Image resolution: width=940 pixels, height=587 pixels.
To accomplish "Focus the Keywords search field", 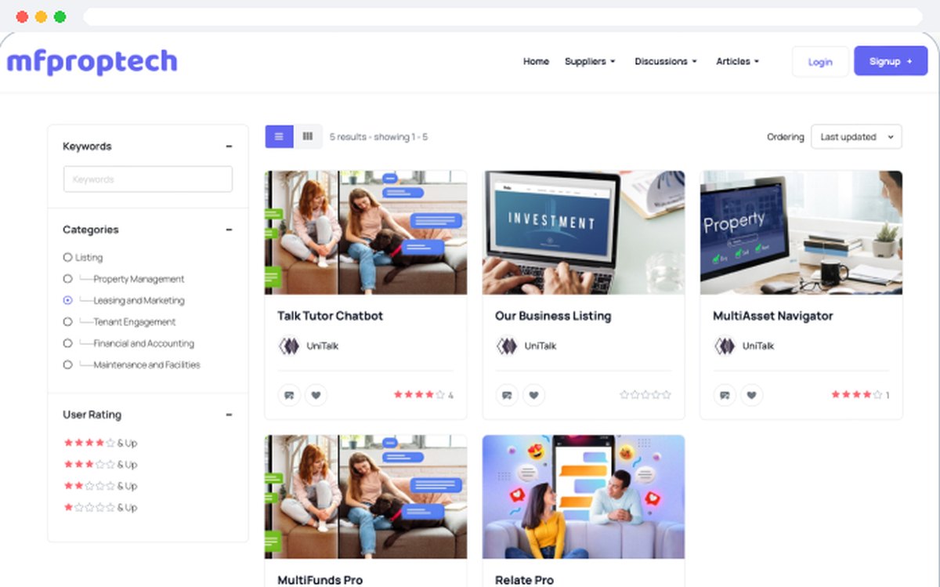I will [148, 179].
